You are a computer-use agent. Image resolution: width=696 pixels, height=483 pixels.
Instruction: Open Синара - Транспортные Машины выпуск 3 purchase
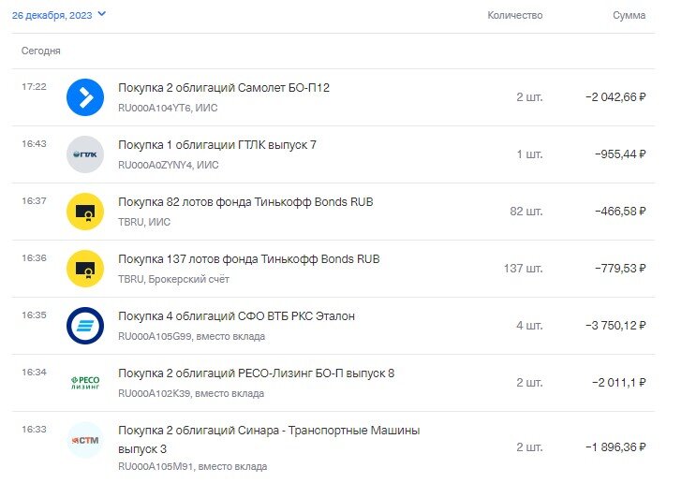pos(269,431)
